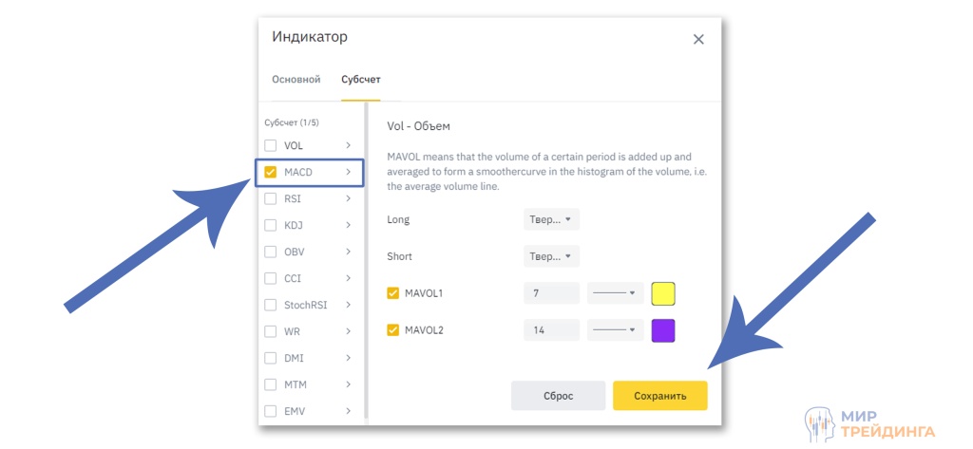Enable the VOL indicator checkbox

(x=271, y=145)
